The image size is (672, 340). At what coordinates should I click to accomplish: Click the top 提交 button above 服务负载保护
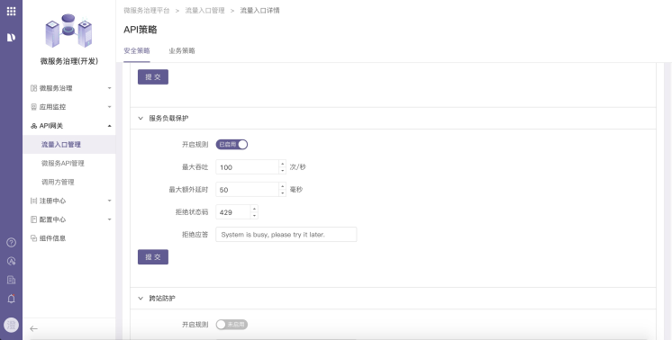click(x=153, y=77)
